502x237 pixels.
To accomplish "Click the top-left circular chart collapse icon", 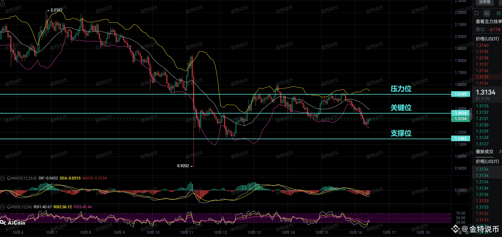I will 2,4.
